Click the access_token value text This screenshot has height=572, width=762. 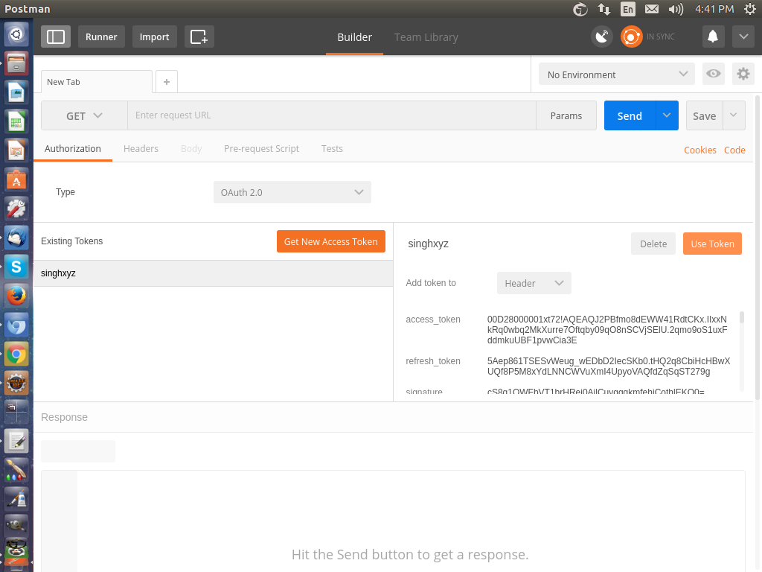pos(607,330)
